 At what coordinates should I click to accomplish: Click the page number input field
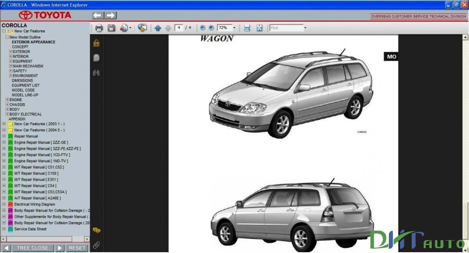(178, 28)
